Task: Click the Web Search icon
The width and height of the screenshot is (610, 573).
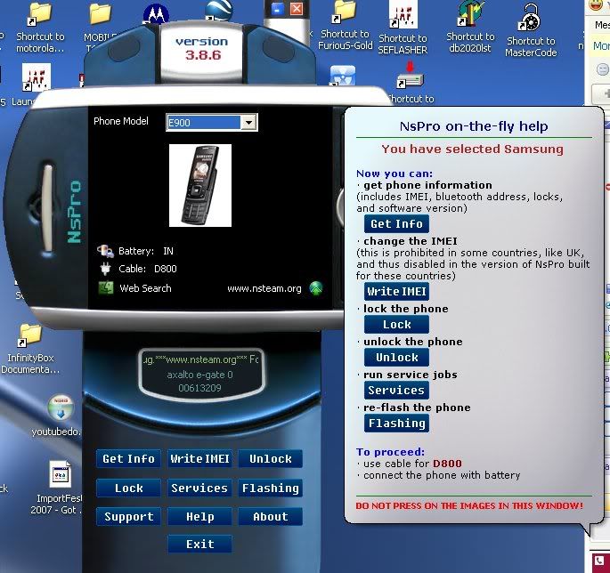Action: tap(106, 288)
